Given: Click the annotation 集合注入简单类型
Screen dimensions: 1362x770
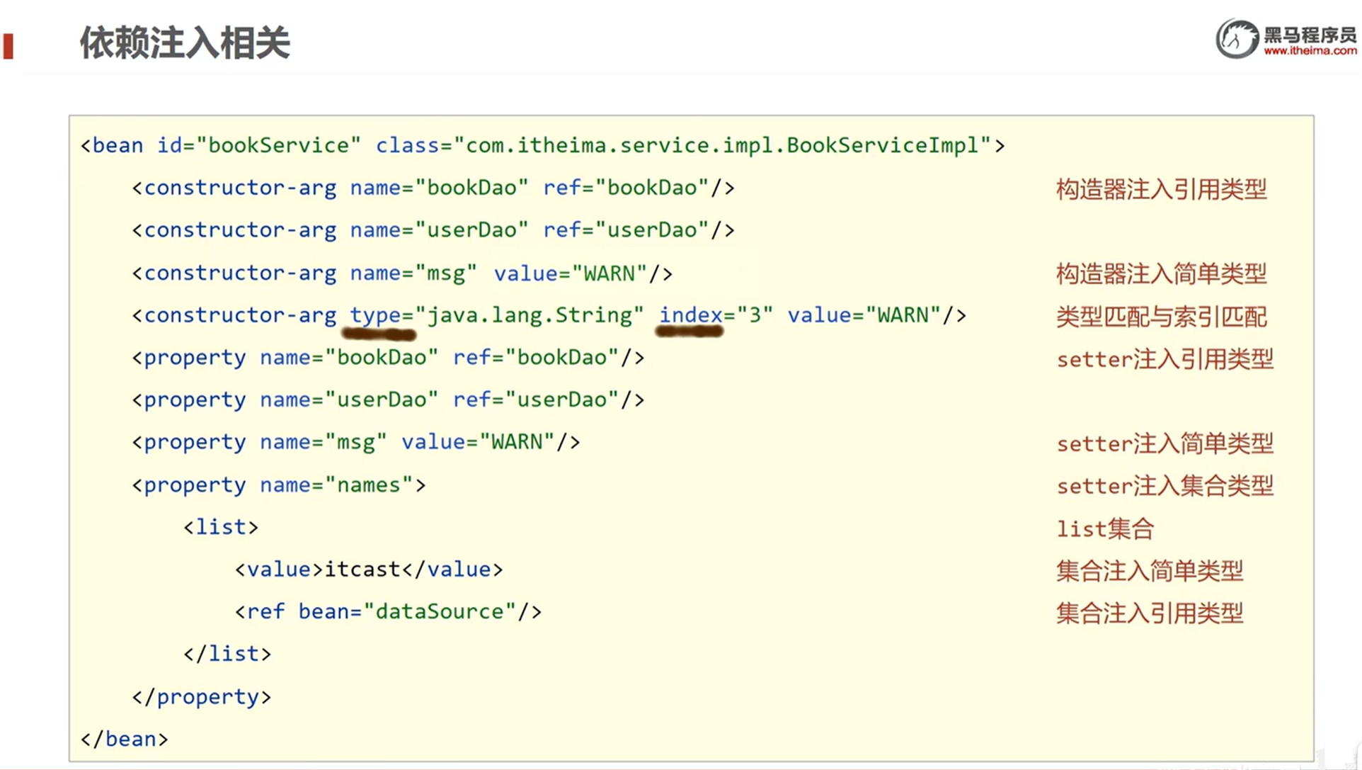Looking at the screenshot, I should click(1149, 571).
